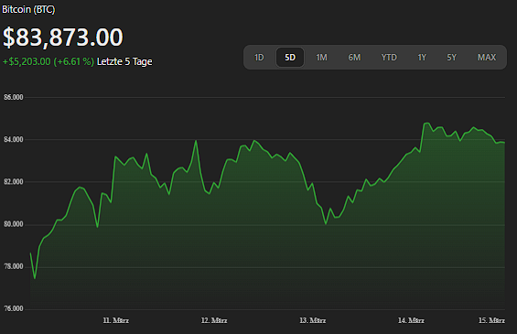Select the MAX time range
The height and width of the screenshot is (334, 517).
(487, 58)
